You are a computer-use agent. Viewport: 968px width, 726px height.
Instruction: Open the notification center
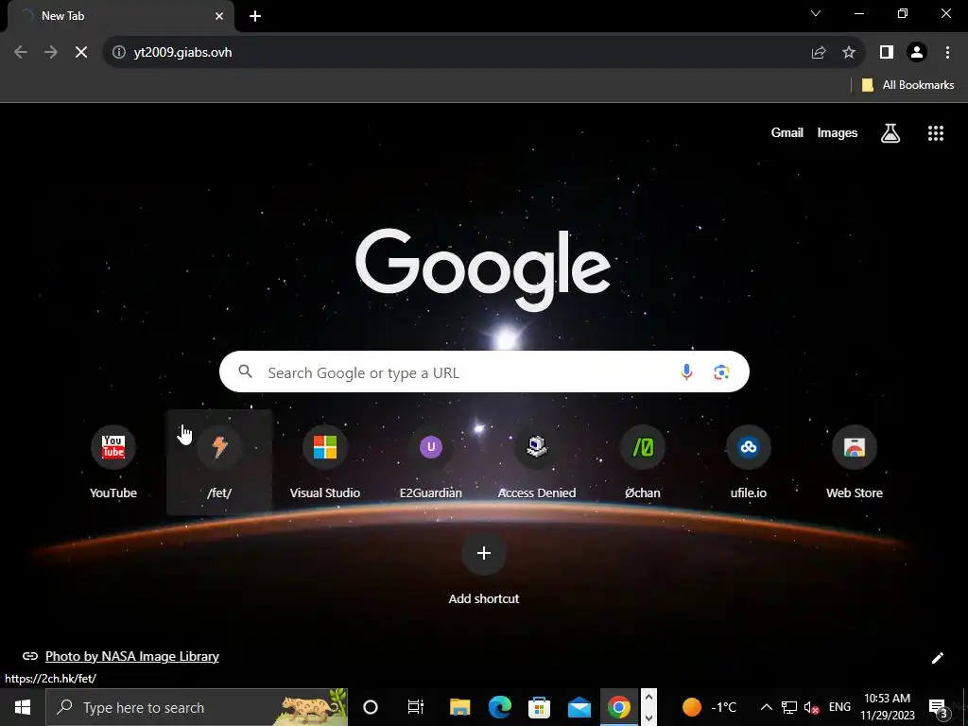(x=938, y=707)
